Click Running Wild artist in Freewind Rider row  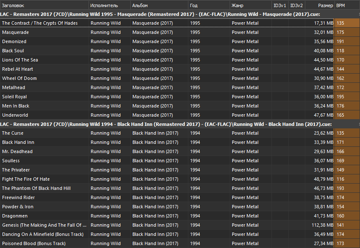pyautogui.click(x=105, y=197)
